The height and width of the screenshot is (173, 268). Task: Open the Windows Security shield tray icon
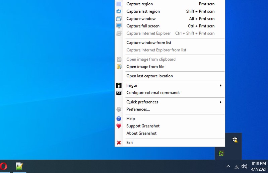(235, 140)
